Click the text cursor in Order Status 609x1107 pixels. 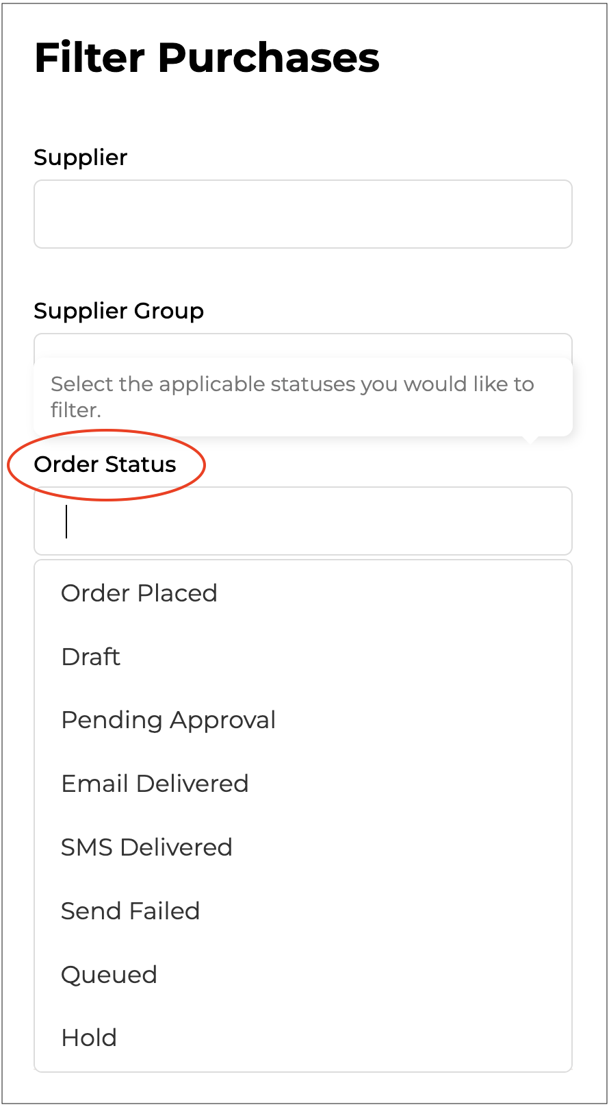66,521
